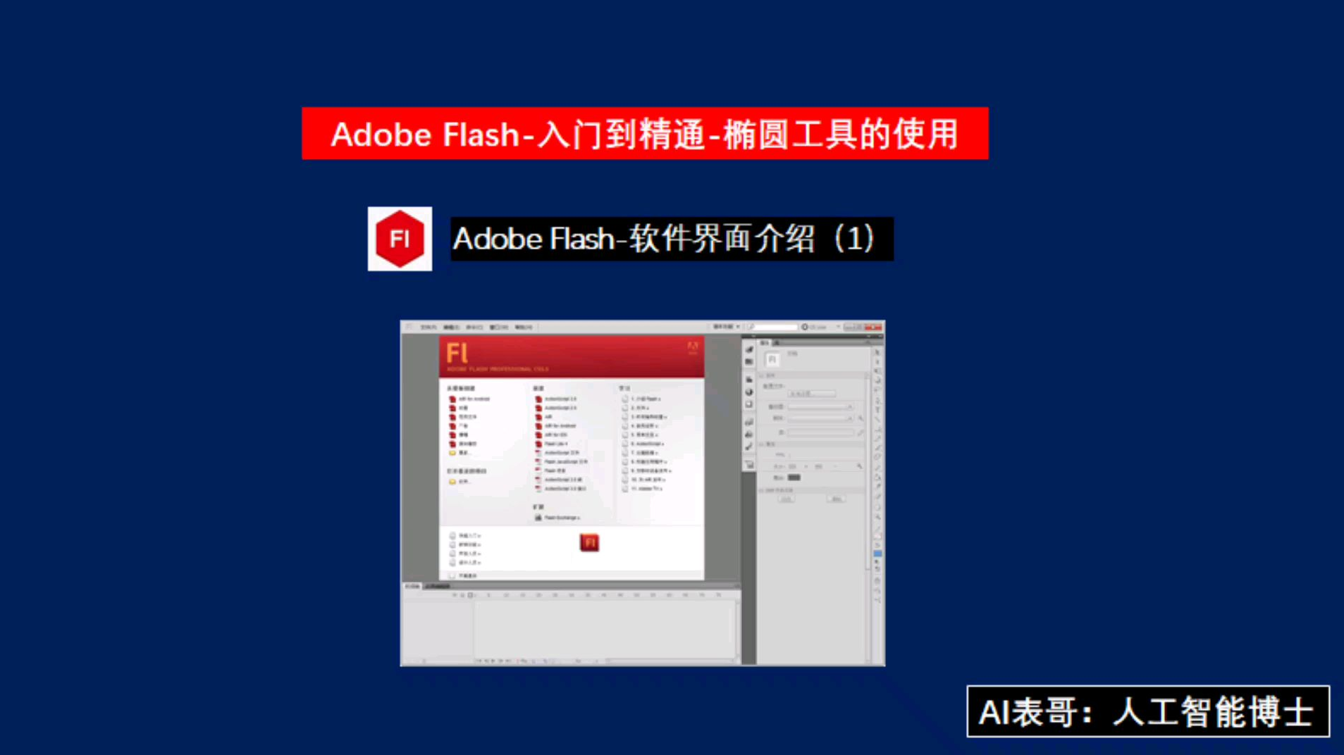The image size is (1344, 755).
Task: Open the Swatches panel dock icon
Action: click(749, 361)
